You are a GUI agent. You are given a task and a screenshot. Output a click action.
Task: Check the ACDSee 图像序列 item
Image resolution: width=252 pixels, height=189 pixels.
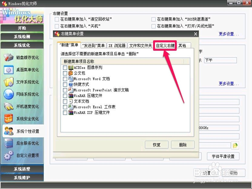[65, 68]
